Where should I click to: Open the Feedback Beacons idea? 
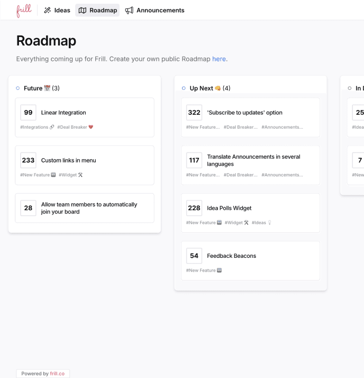[x=232, y=256]
